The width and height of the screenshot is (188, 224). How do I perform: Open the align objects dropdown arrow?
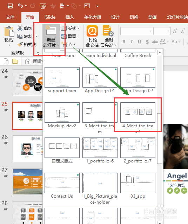click(68, 6)
